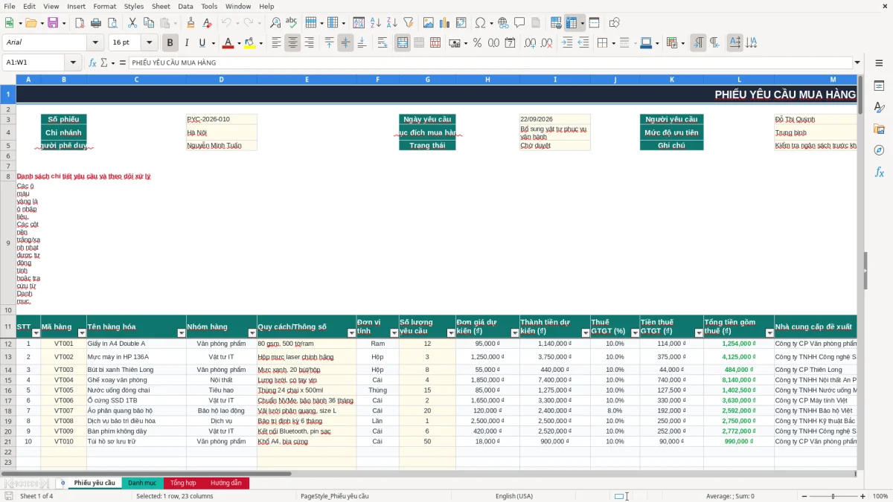Insert special character Omega icon

tap(480, 23)
